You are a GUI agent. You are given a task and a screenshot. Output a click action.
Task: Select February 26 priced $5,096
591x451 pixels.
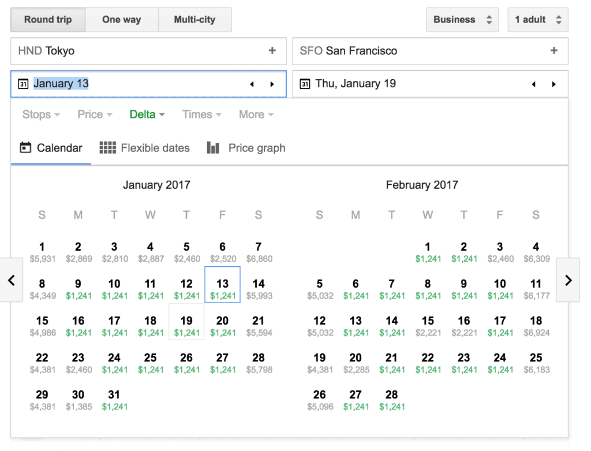[x=320, y=400]
